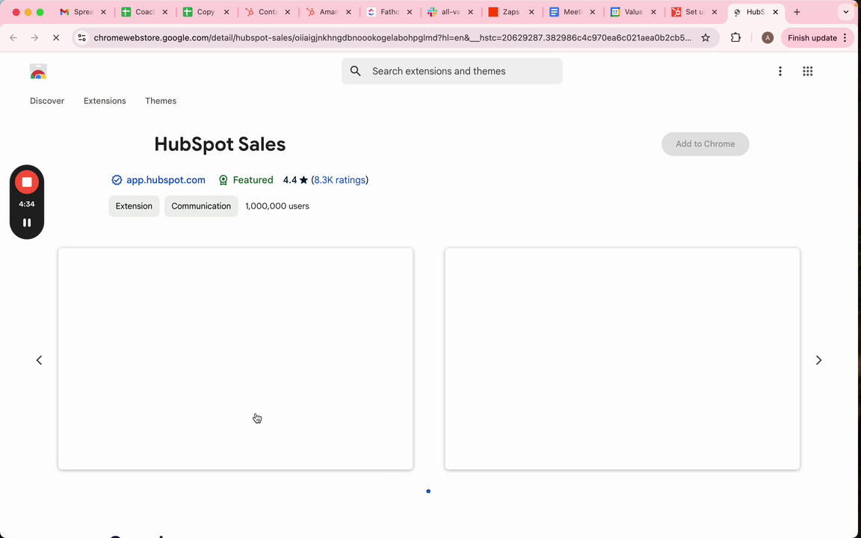This screenshot has width=861, height=538.
Task: Click the 4.4 star rating
Action: click(295, 180)
